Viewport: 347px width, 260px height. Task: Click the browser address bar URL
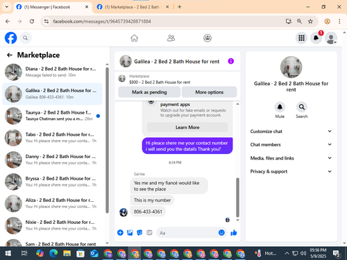point(102,21)
